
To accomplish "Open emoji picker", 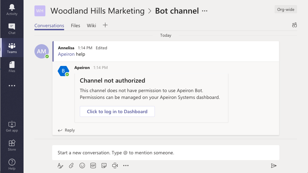I will click(x=82, y=166).
